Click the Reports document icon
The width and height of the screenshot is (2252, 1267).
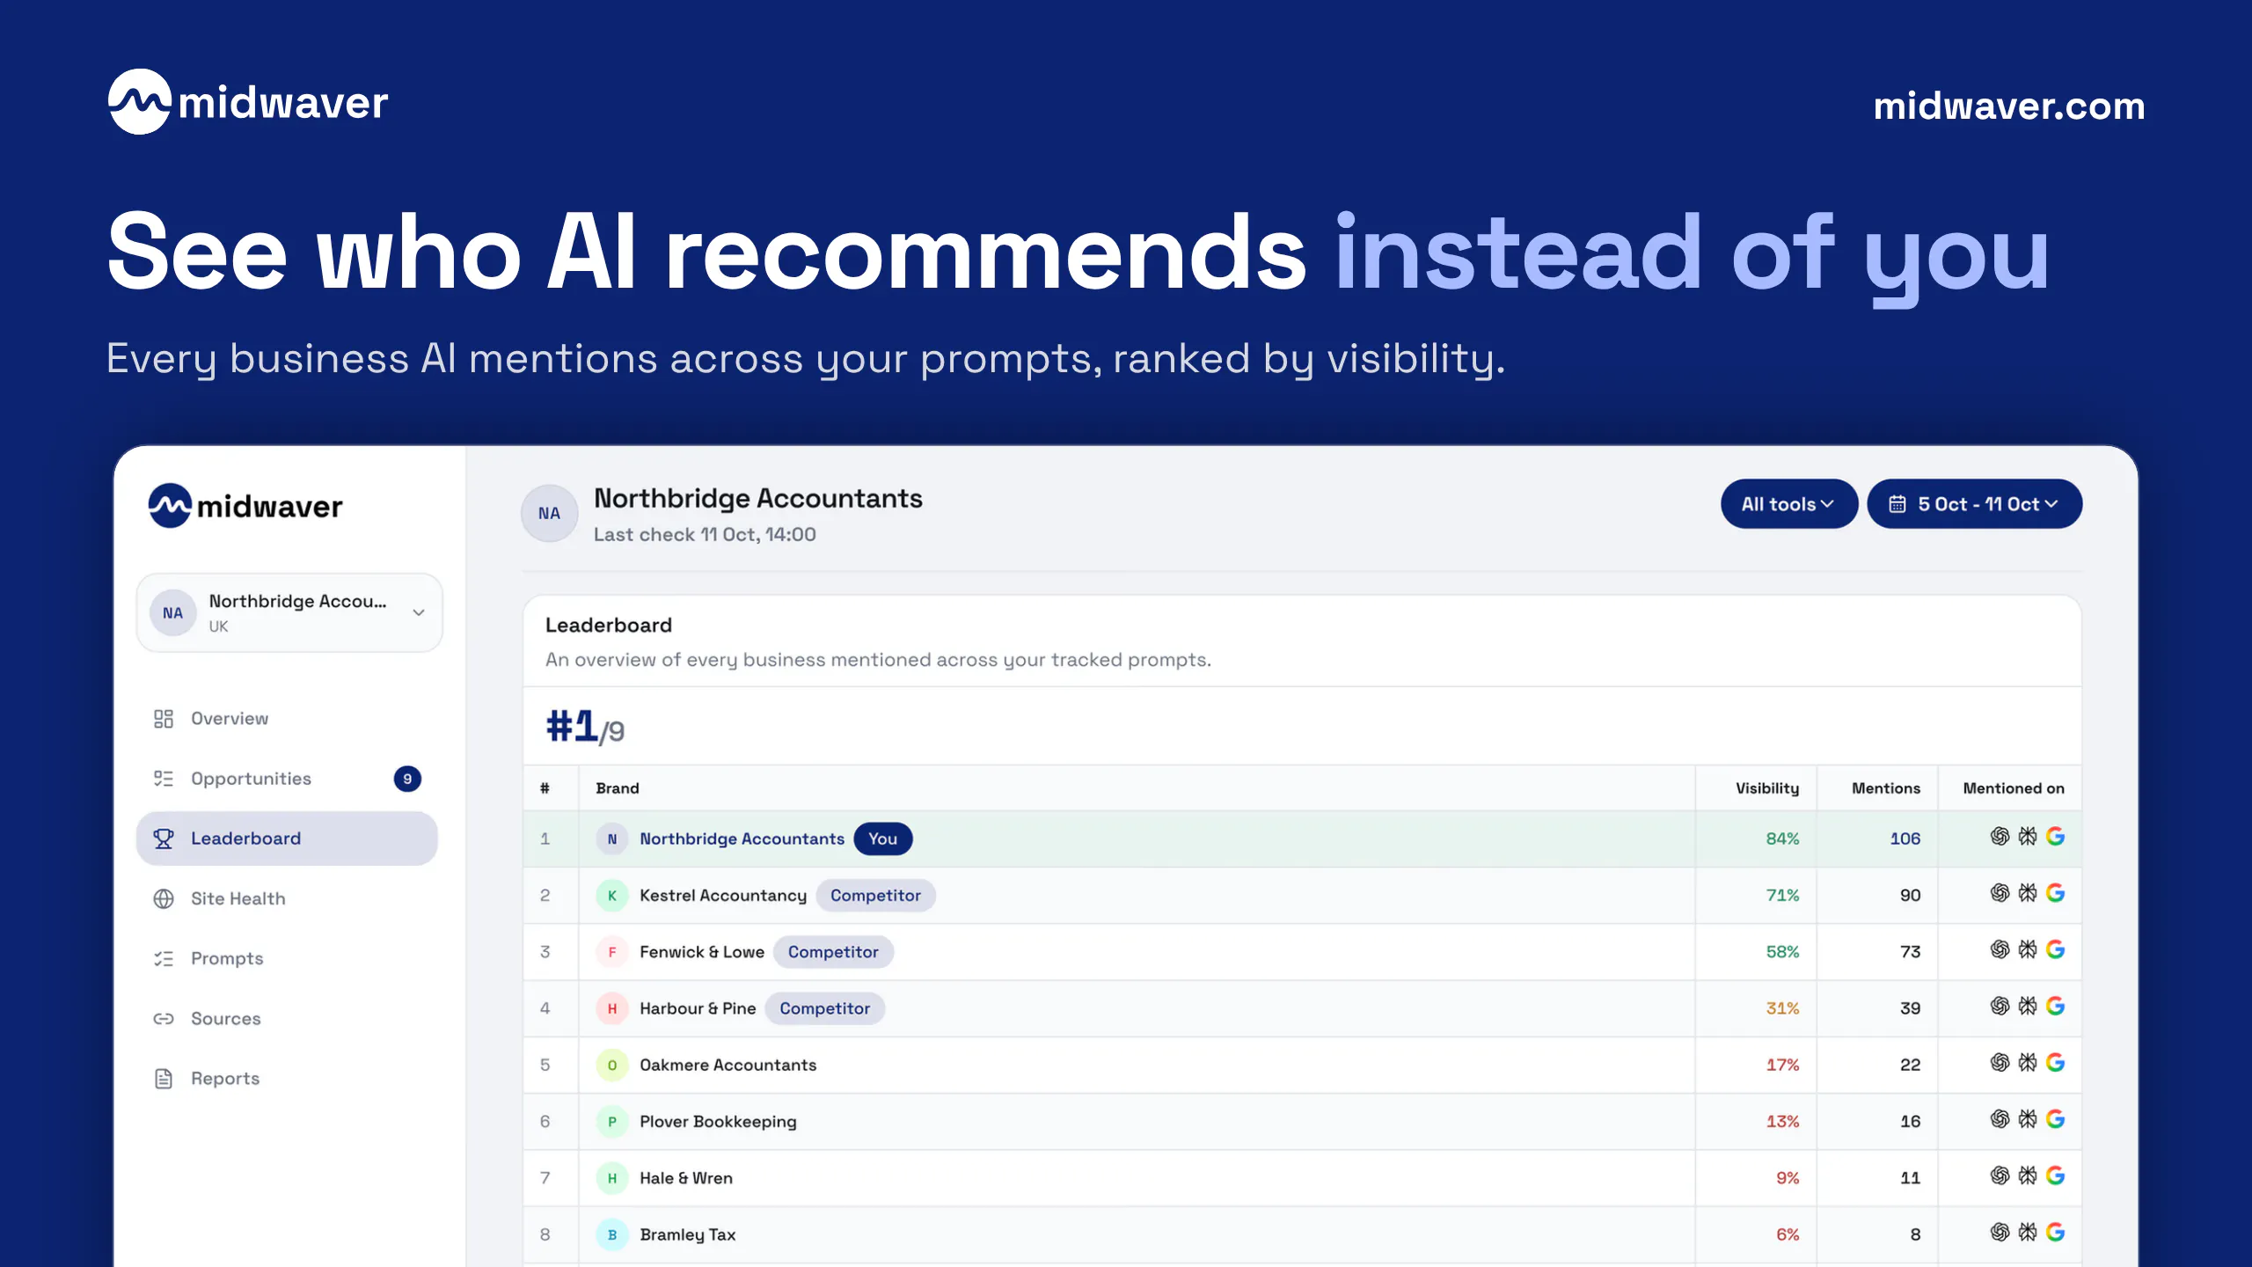pyautogui.click(x=164, y=1078)
